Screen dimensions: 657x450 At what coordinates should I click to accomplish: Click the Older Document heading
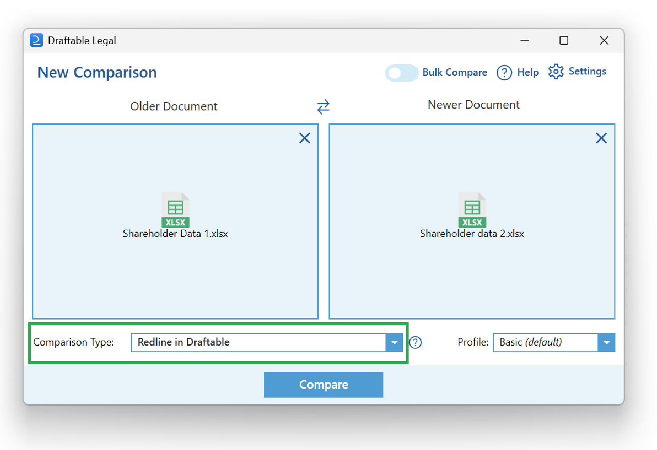tap(174, 106)
